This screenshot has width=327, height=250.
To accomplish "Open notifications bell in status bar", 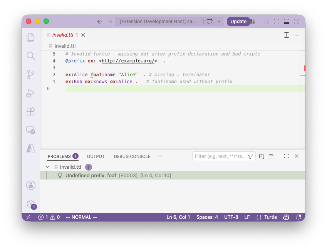I will point(298,217).
